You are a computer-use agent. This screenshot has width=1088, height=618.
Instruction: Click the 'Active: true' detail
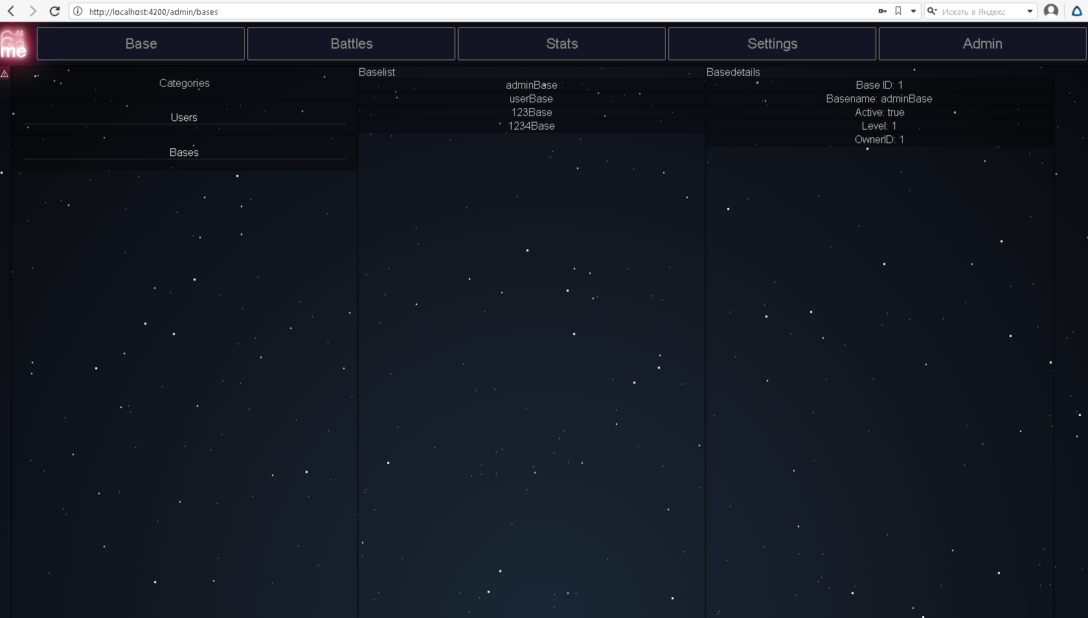point(879,112)
